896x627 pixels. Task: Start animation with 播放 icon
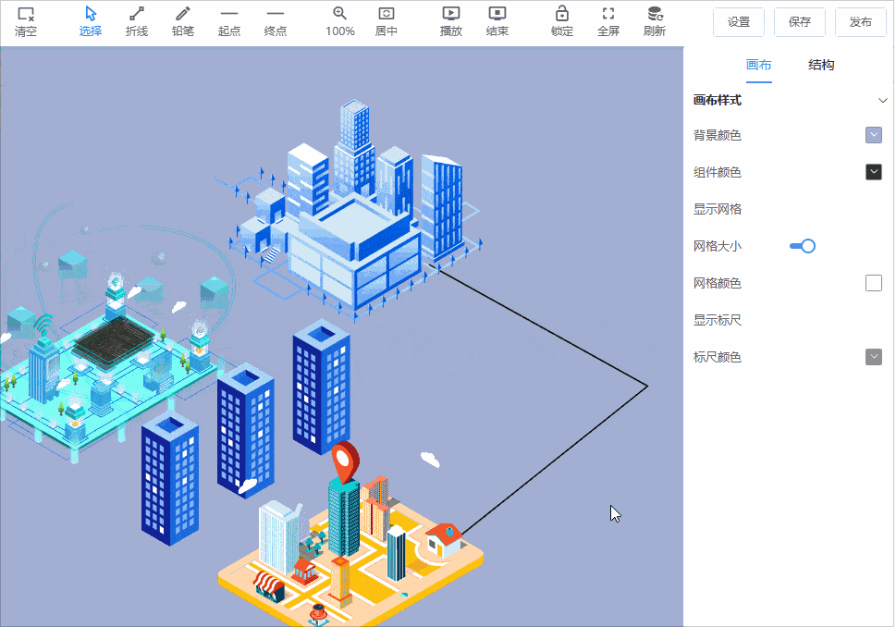pyautogui.click(x=451, y=14)
